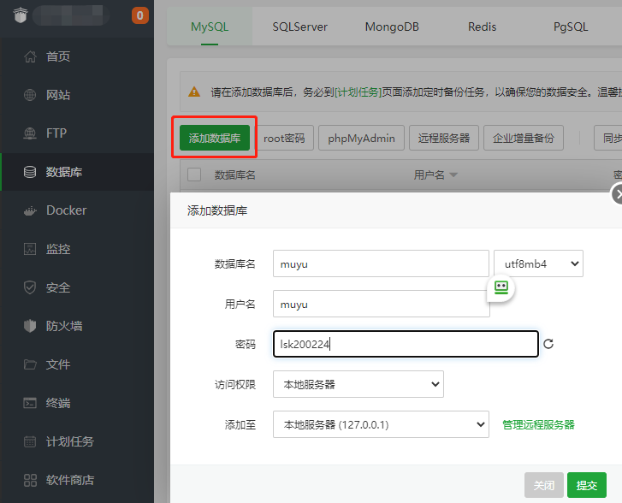
Task: Open 终端 in the sidebar
Action: [x=77, y=403]
